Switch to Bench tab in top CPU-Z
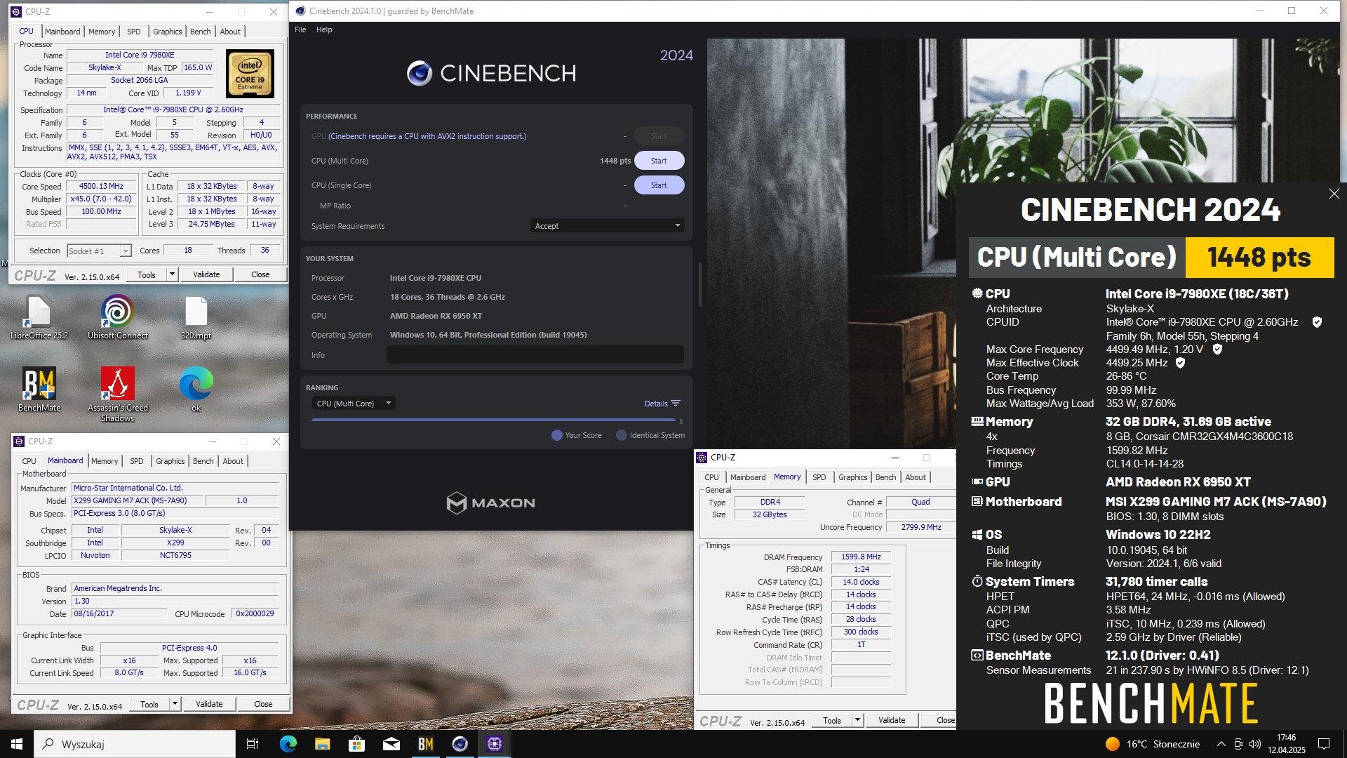 point(200,32)
